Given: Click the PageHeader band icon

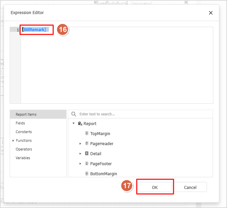Looking at the screenshot, I should [x=87, y=143].
